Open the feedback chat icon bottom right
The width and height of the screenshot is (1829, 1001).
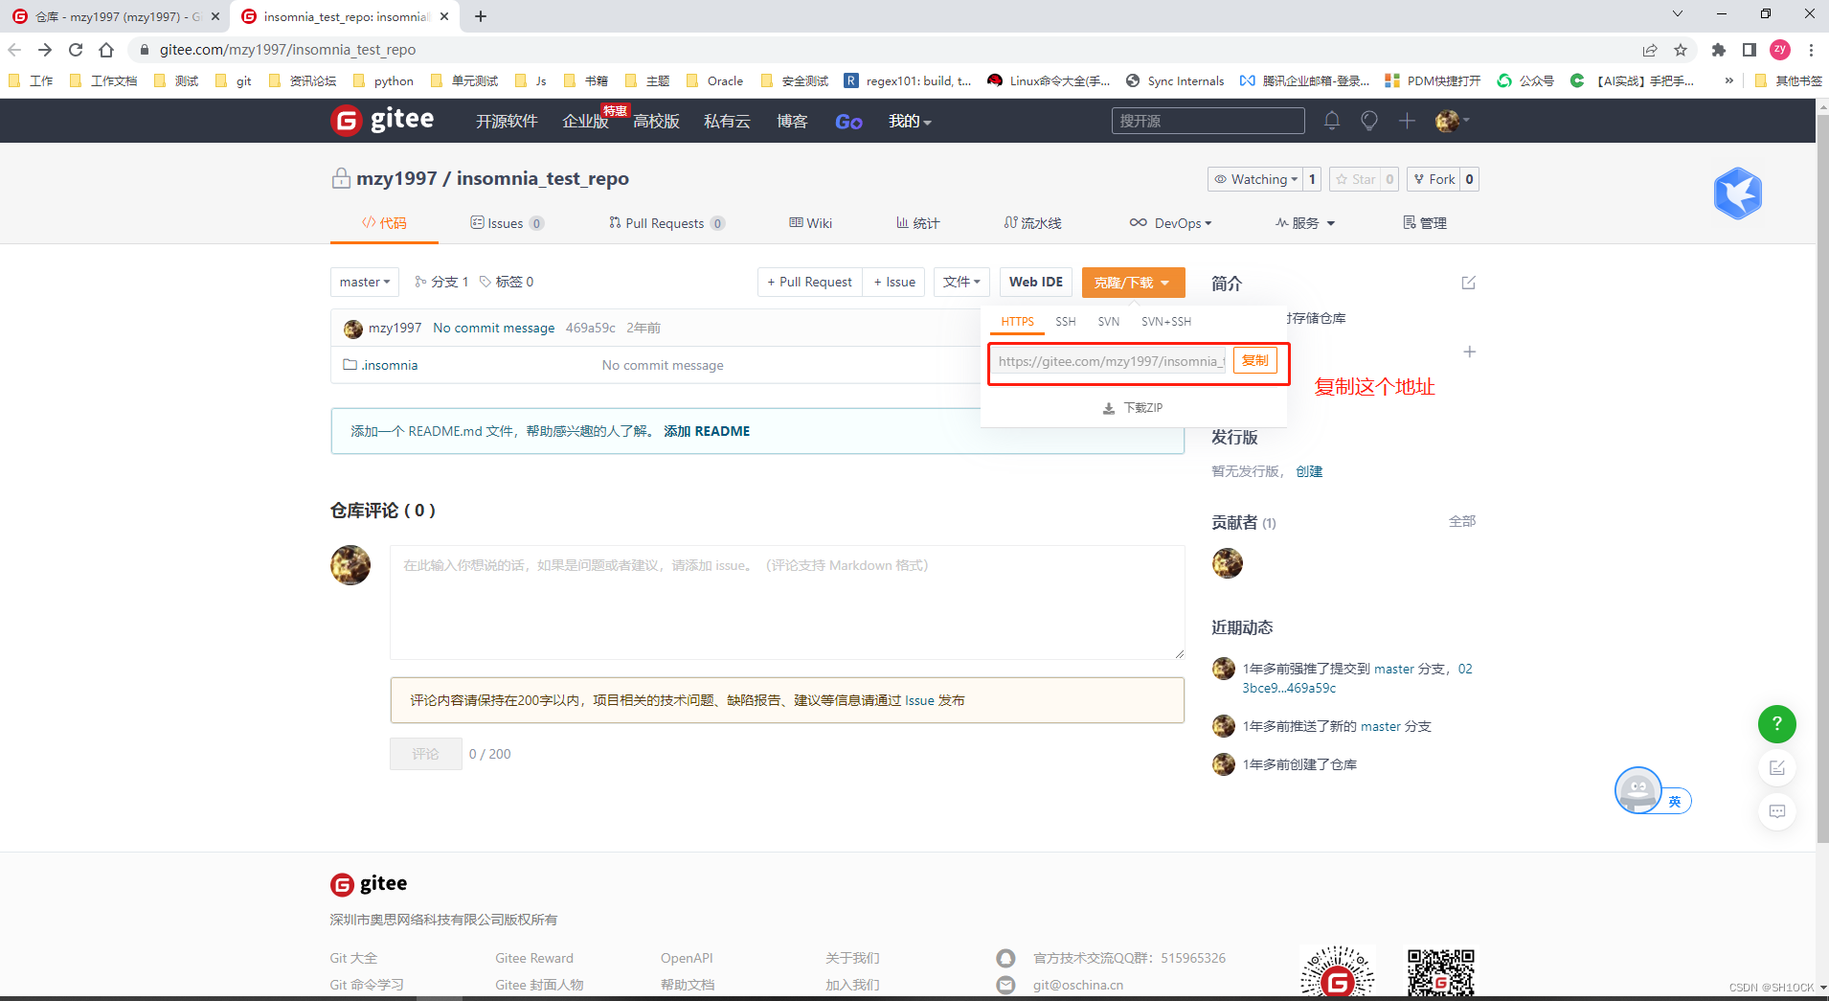[x=1777, y=810]
